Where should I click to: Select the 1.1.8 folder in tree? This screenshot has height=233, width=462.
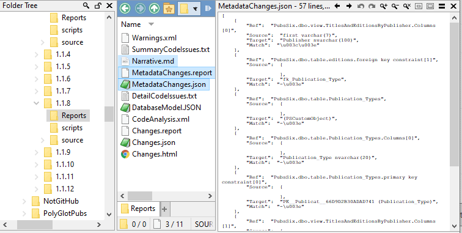point(57,103)
